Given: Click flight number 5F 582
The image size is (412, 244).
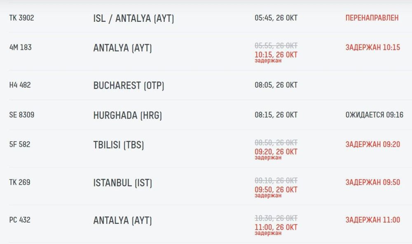Looking at the screenshot, I should coord(20,144).
